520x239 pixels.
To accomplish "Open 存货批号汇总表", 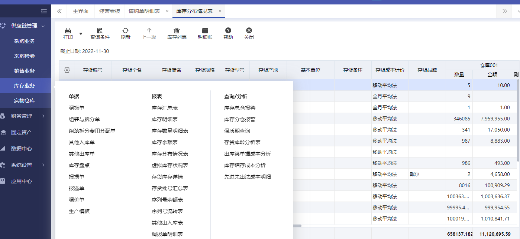I will pyautogui.click(x=170, y=188).
